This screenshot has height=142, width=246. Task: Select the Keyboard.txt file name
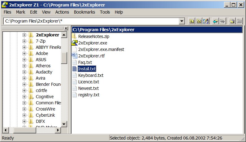coord(91,75)
